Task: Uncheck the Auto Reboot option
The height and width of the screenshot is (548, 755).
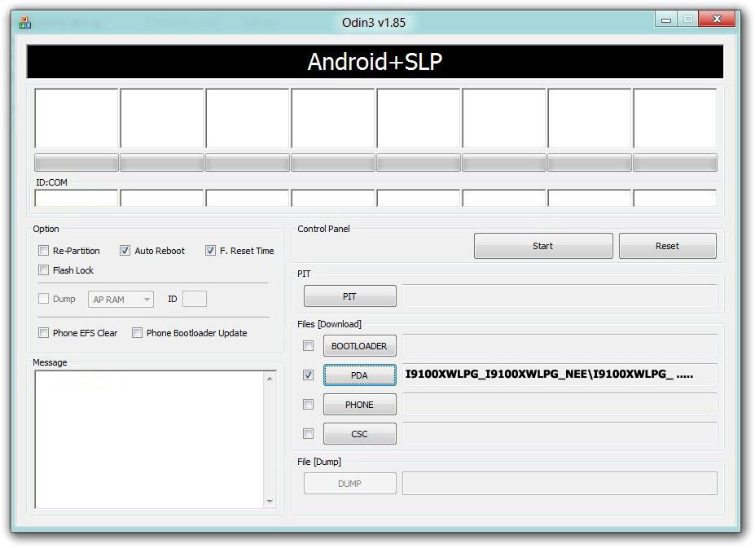Action: (125, 251)
